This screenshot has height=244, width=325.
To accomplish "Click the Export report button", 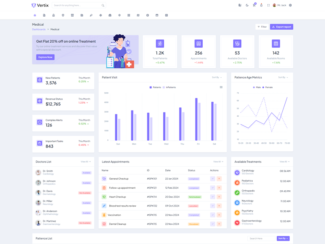I will coord(282,27).
